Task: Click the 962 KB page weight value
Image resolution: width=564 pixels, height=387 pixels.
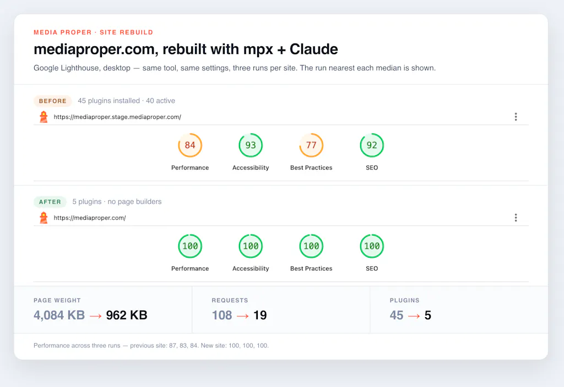Action: click(127, 315)
